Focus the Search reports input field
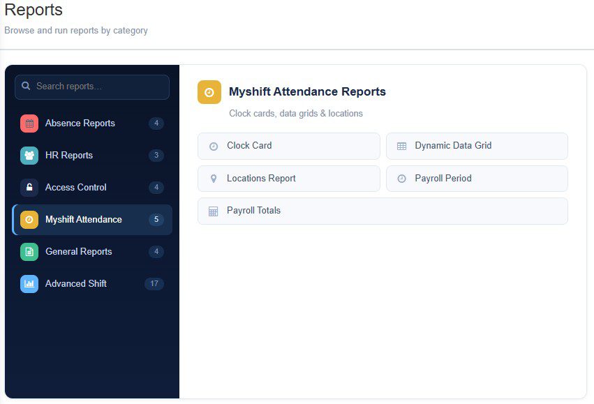The width and height of the screenshot is (594, 404). 92,87
